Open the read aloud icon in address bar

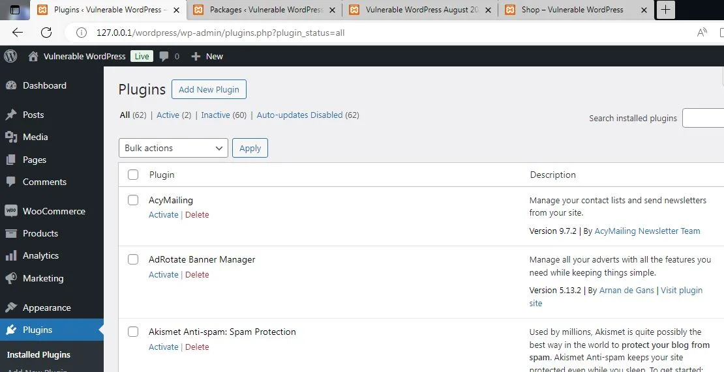coord(702,33)
